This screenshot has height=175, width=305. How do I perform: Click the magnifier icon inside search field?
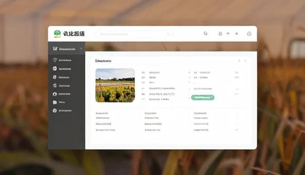coord(168,34)
